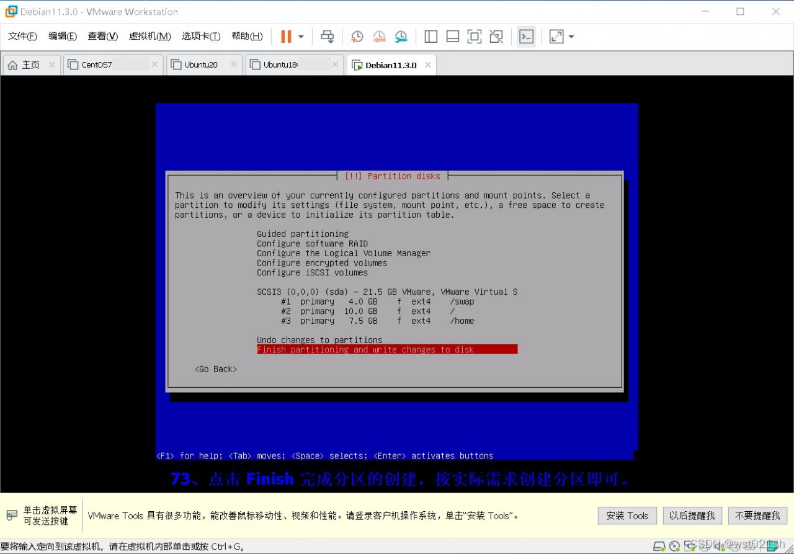This screenshot has width=794, height=554.
Task: Select partition #3 mounted at /home
Action: click(x=377, y=321)
